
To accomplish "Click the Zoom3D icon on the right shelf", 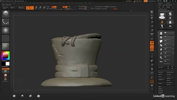I will tap(152, 65).
